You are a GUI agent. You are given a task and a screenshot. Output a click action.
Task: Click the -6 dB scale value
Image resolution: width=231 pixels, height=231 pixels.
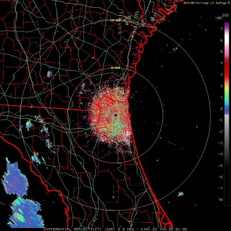220,177
